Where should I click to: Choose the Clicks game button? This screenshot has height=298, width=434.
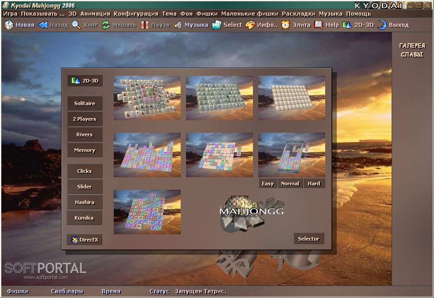[x=85, y=171]
